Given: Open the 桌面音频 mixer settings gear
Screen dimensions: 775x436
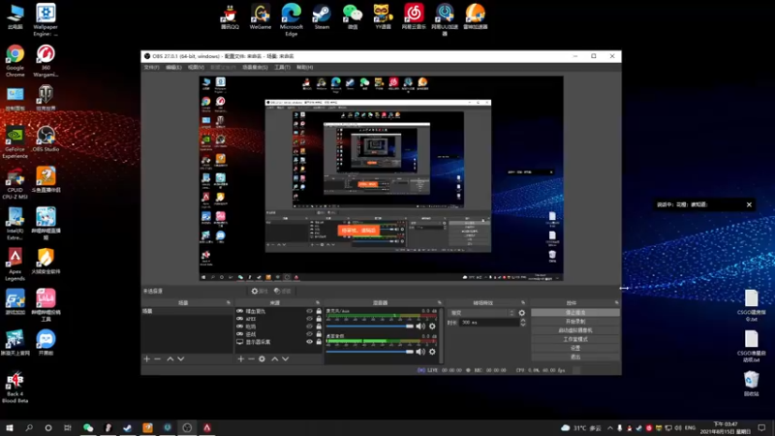Looking at the screenshot, I should pyautogui.click(x=432, y=352).
